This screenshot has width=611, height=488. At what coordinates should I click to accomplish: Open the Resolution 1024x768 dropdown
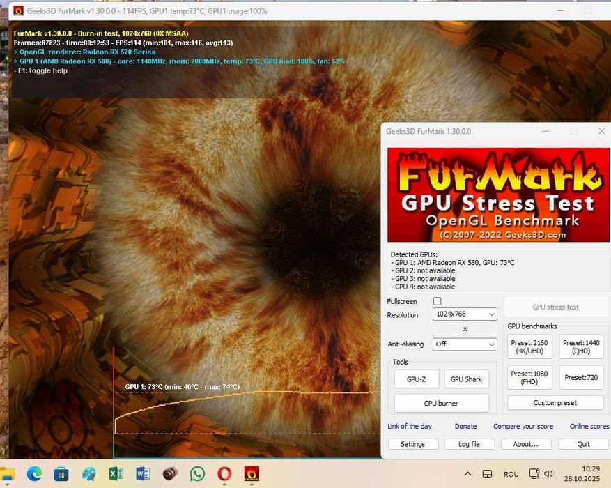465,314
